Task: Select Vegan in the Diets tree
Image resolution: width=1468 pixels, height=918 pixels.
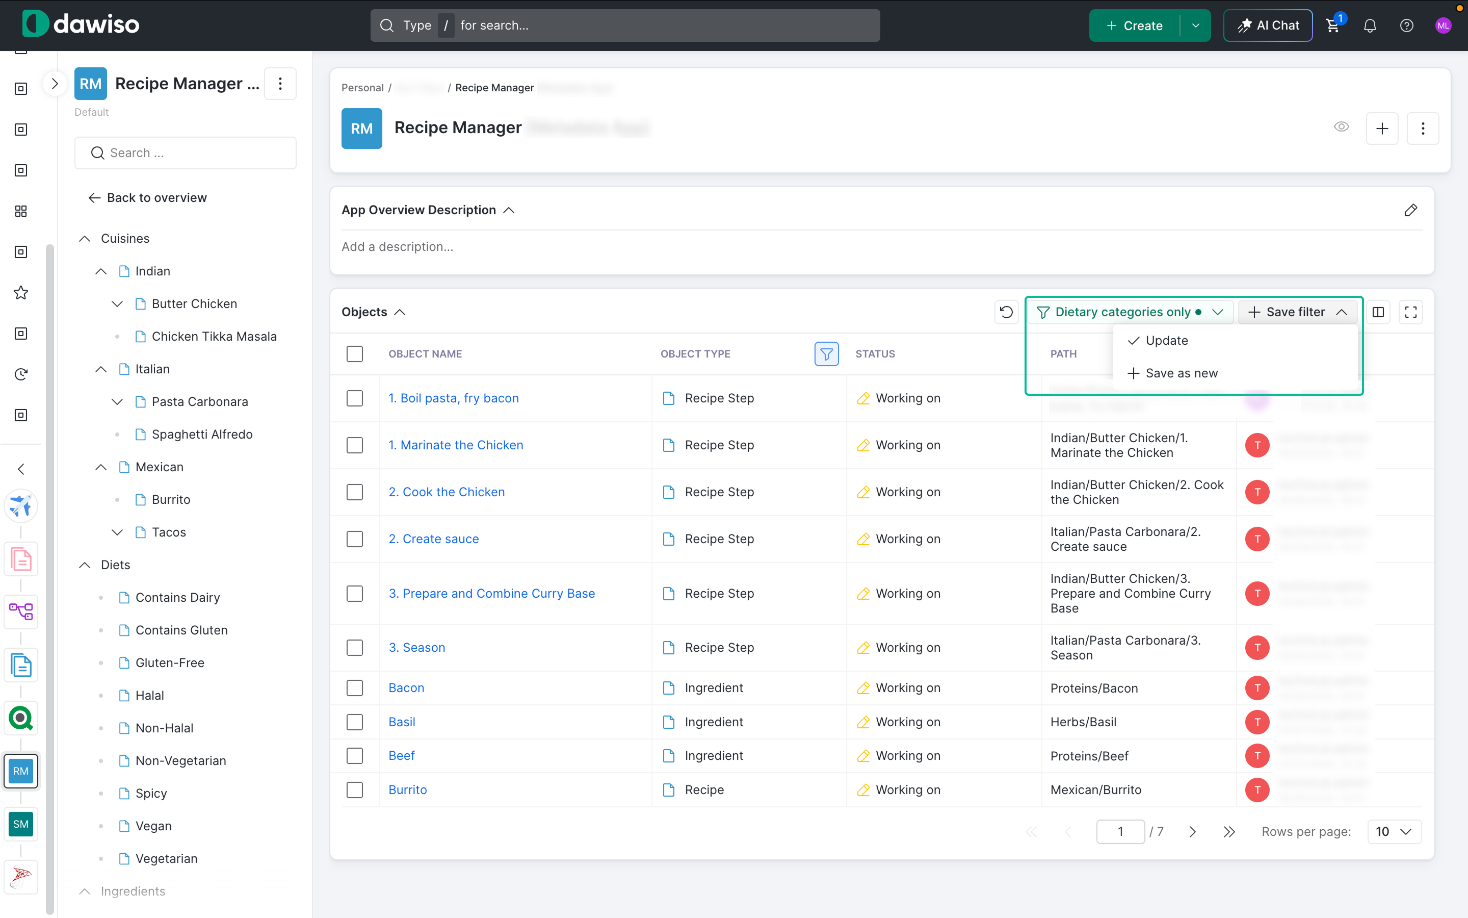Action: click(x=153, y=826)
